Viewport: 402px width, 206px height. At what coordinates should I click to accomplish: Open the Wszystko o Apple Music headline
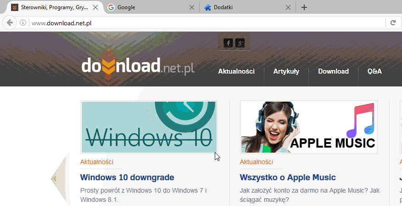click(288, 177)
